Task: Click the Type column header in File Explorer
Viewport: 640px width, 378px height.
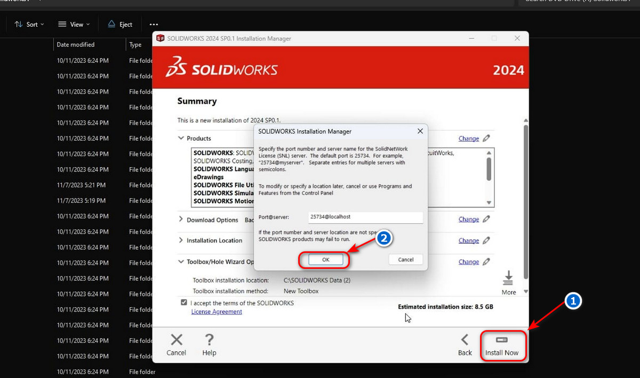Action: pos(135,45)
